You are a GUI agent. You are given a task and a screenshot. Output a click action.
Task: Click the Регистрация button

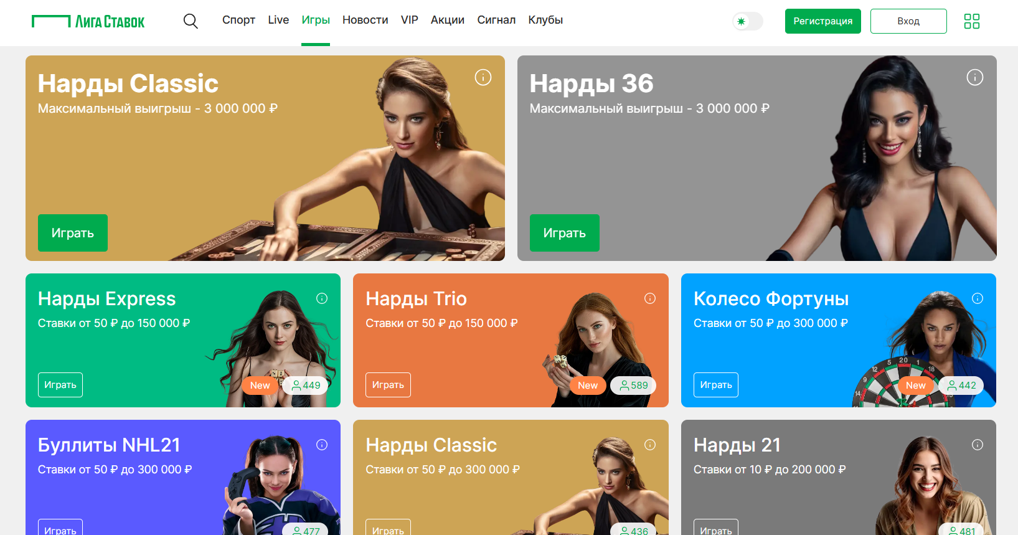[x=822, y=21]
